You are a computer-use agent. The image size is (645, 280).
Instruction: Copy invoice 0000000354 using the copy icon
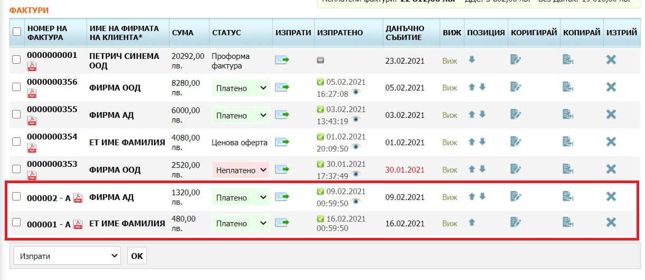click(568, 142)
